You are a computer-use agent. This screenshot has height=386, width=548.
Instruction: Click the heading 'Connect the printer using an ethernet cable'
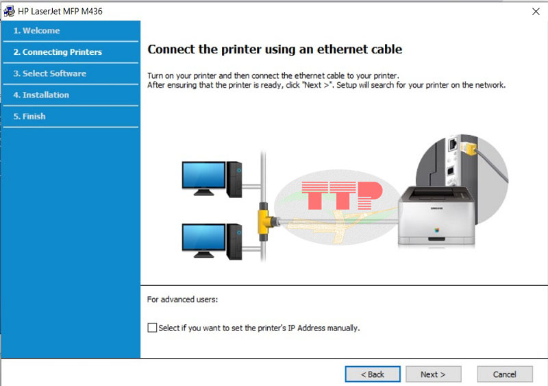coord(275,49)
